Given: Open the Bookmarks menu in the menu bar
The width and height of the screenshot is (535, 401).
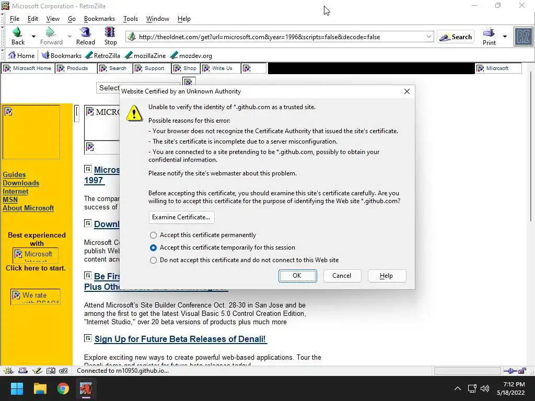Looking at the screenshot, I should point(99,19).
